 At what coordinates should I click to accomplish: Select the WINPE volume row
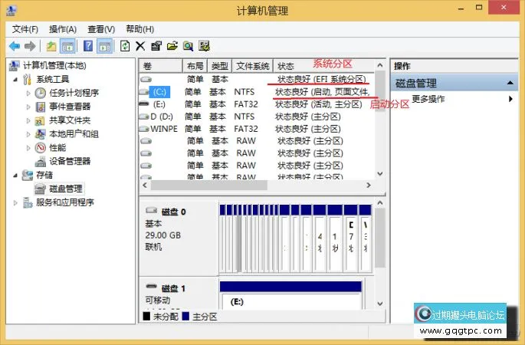[257, 129]
